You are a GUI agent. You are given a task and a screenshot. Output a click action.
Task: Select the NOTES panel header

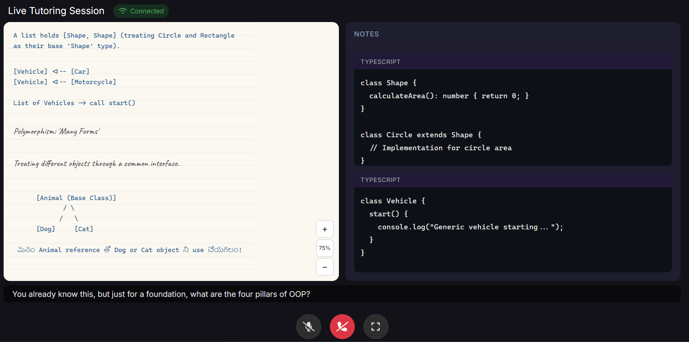366,34
